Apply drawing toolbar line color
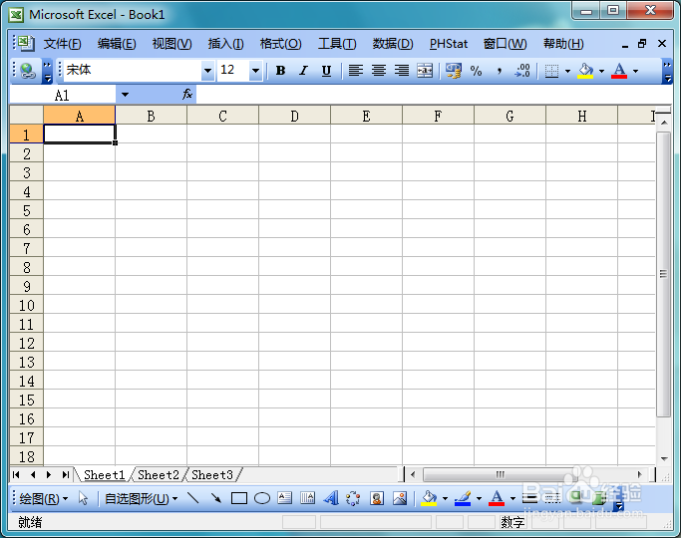Viewport: 681px width, 538px height. tap(463, 498)
